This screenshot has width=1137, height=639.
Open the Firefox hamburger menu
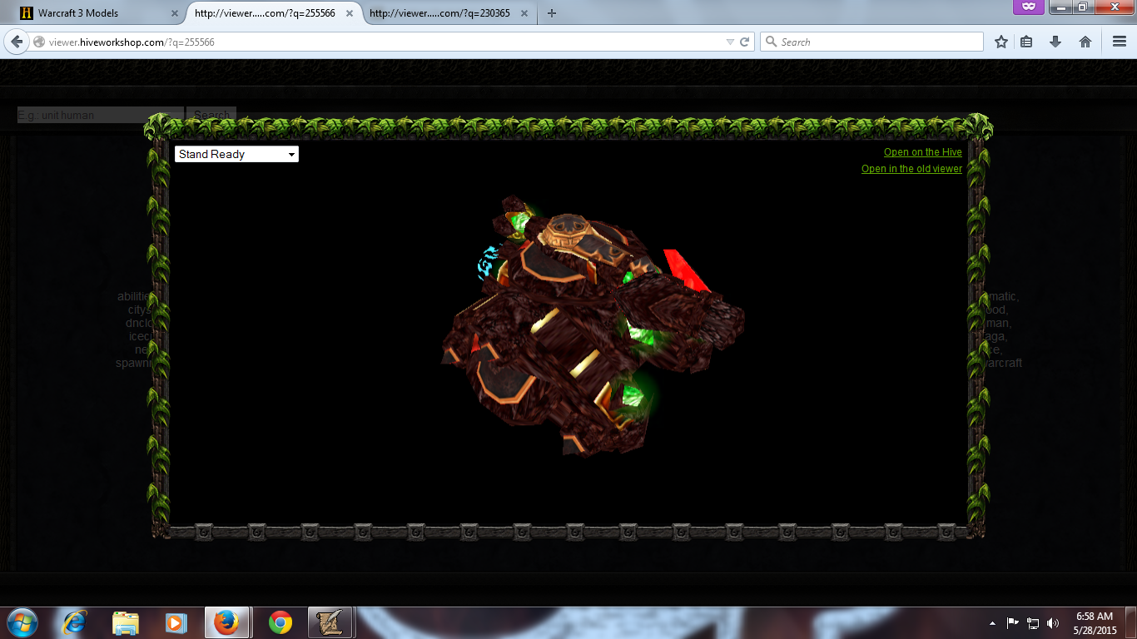[1120, 42]
